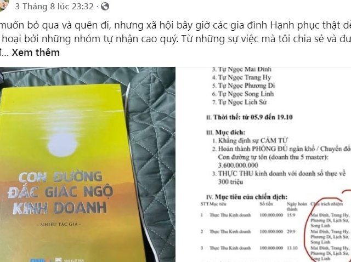Click the Thời thế: từ 05.9 đến 19.10 line

tap(250, 117)
